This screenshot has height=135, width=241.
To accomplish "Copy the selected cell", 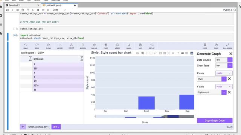I will coord(23,10).
